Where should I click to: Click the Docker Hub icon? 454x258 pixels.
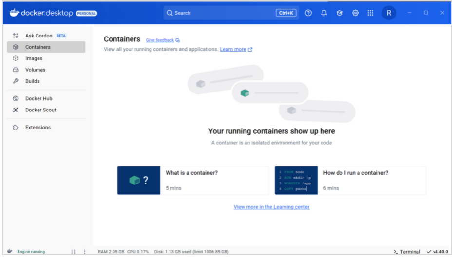16,99
